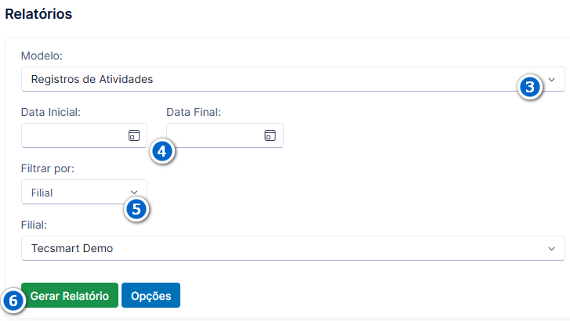
Task: Open the Data Inicial calendar picker icon
Action: (x=134, y=135)
